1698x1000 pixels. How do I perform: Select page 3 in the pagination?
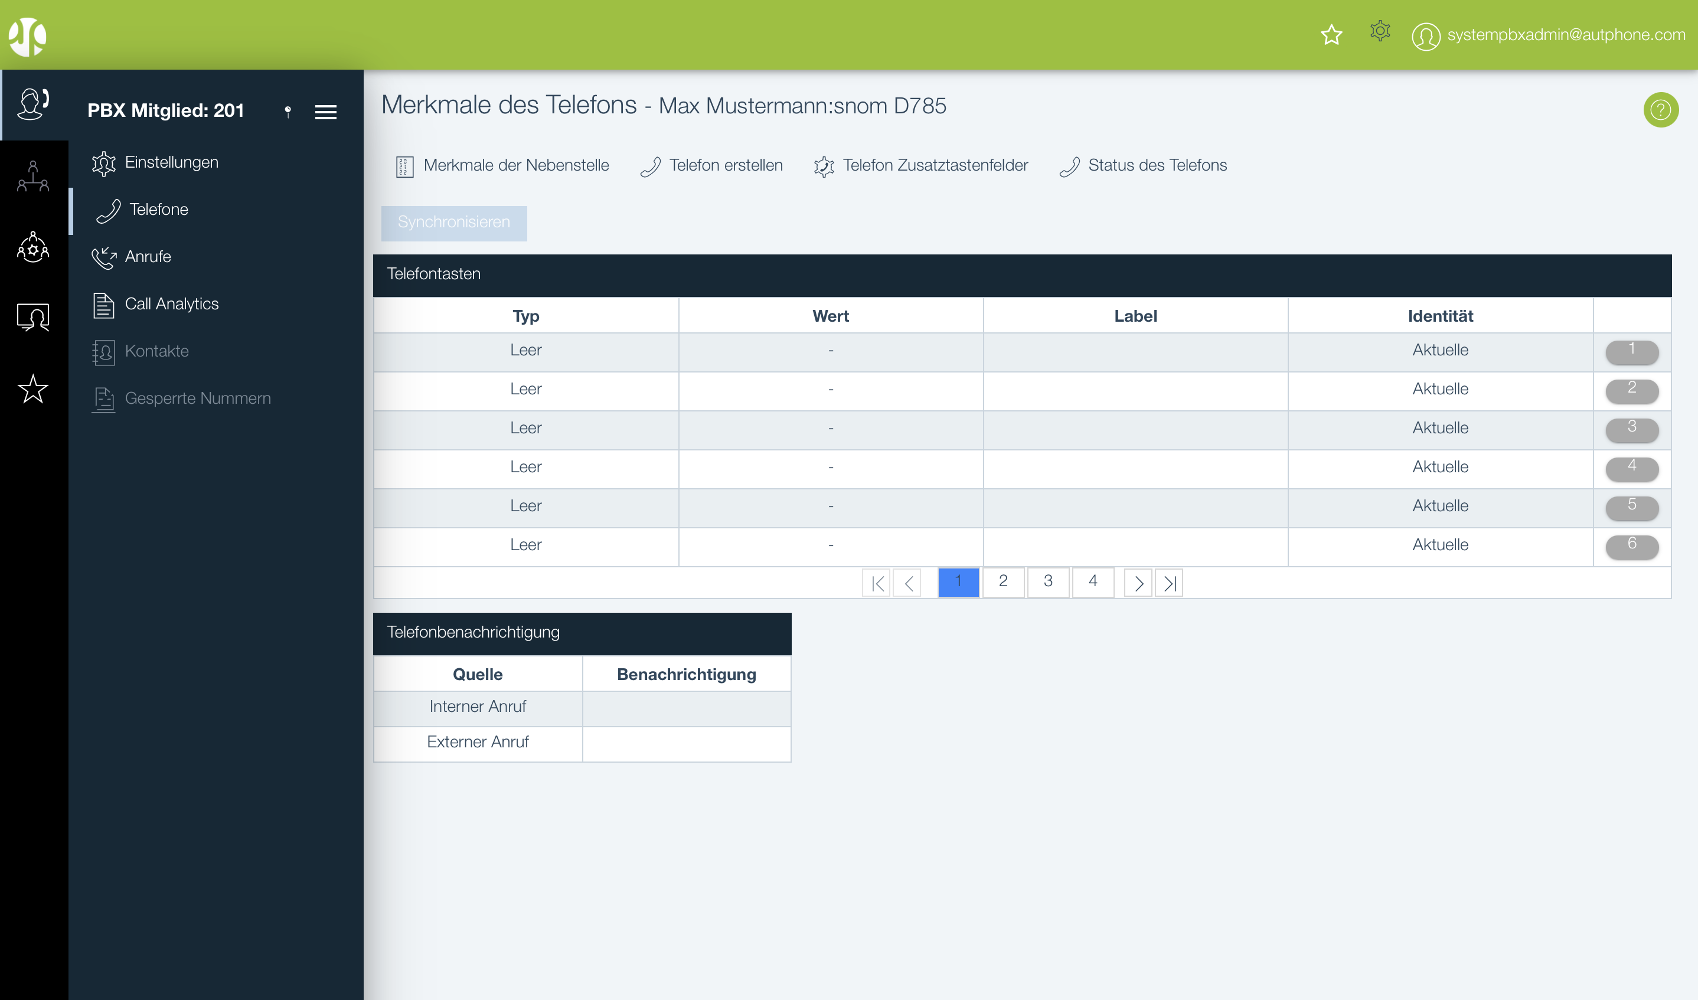click(1048, 581)
